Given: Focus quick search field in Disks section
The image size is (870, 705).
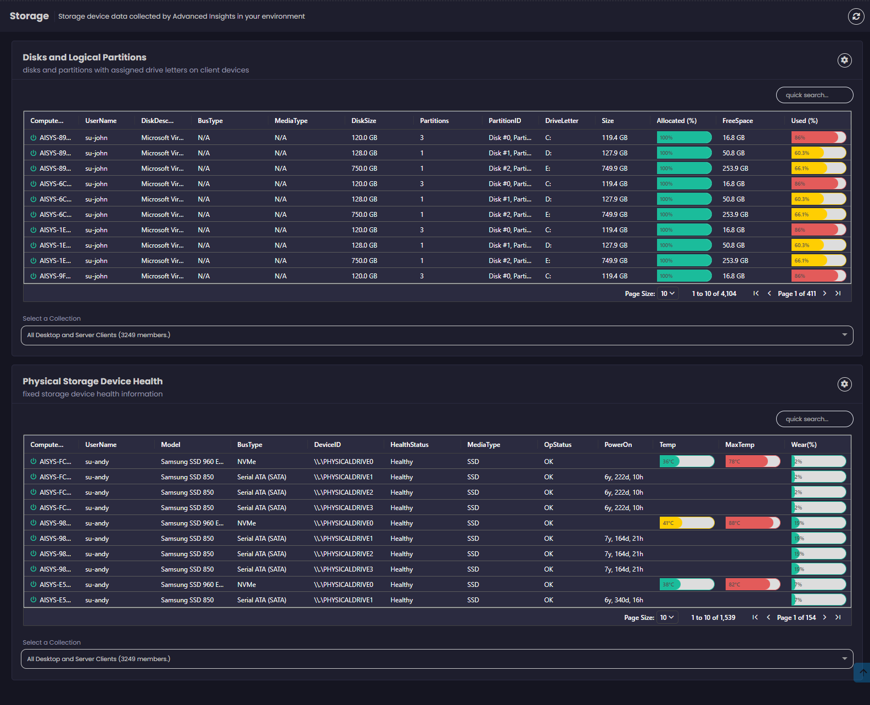Looking at the screenshot, I should [x=814, y=95].
